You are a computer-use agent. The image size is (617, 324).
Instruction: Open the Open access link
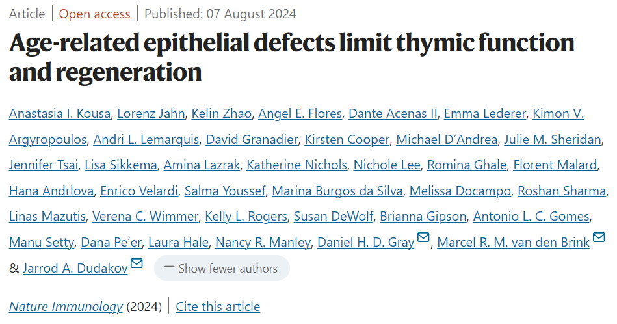point(94,14)
